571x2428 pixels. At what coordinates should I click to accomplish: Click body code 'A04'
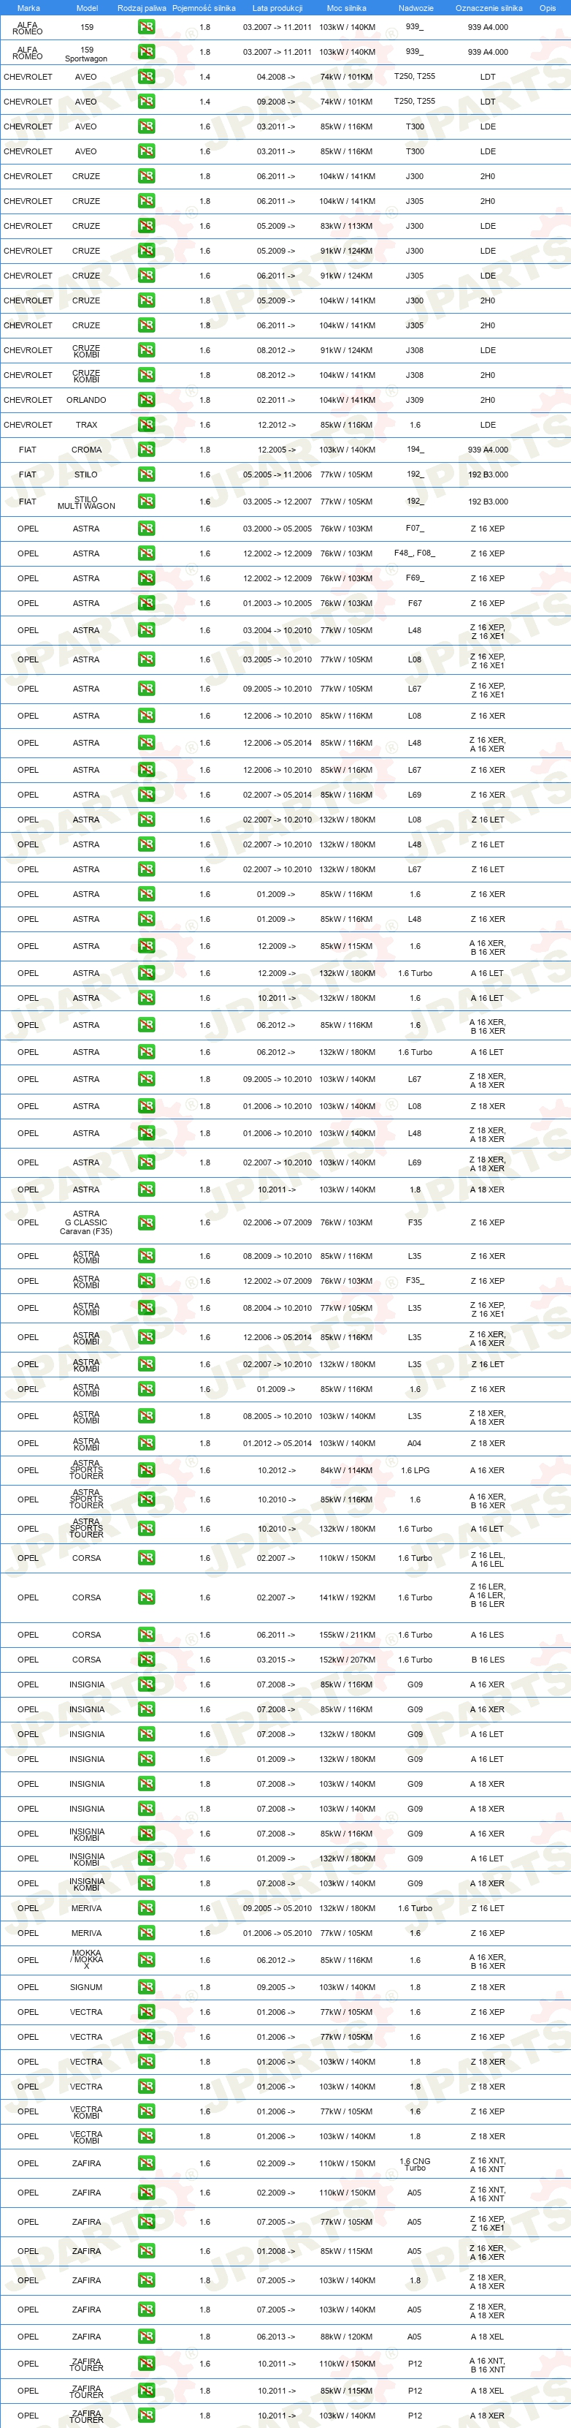click(x=415, y=1443)
